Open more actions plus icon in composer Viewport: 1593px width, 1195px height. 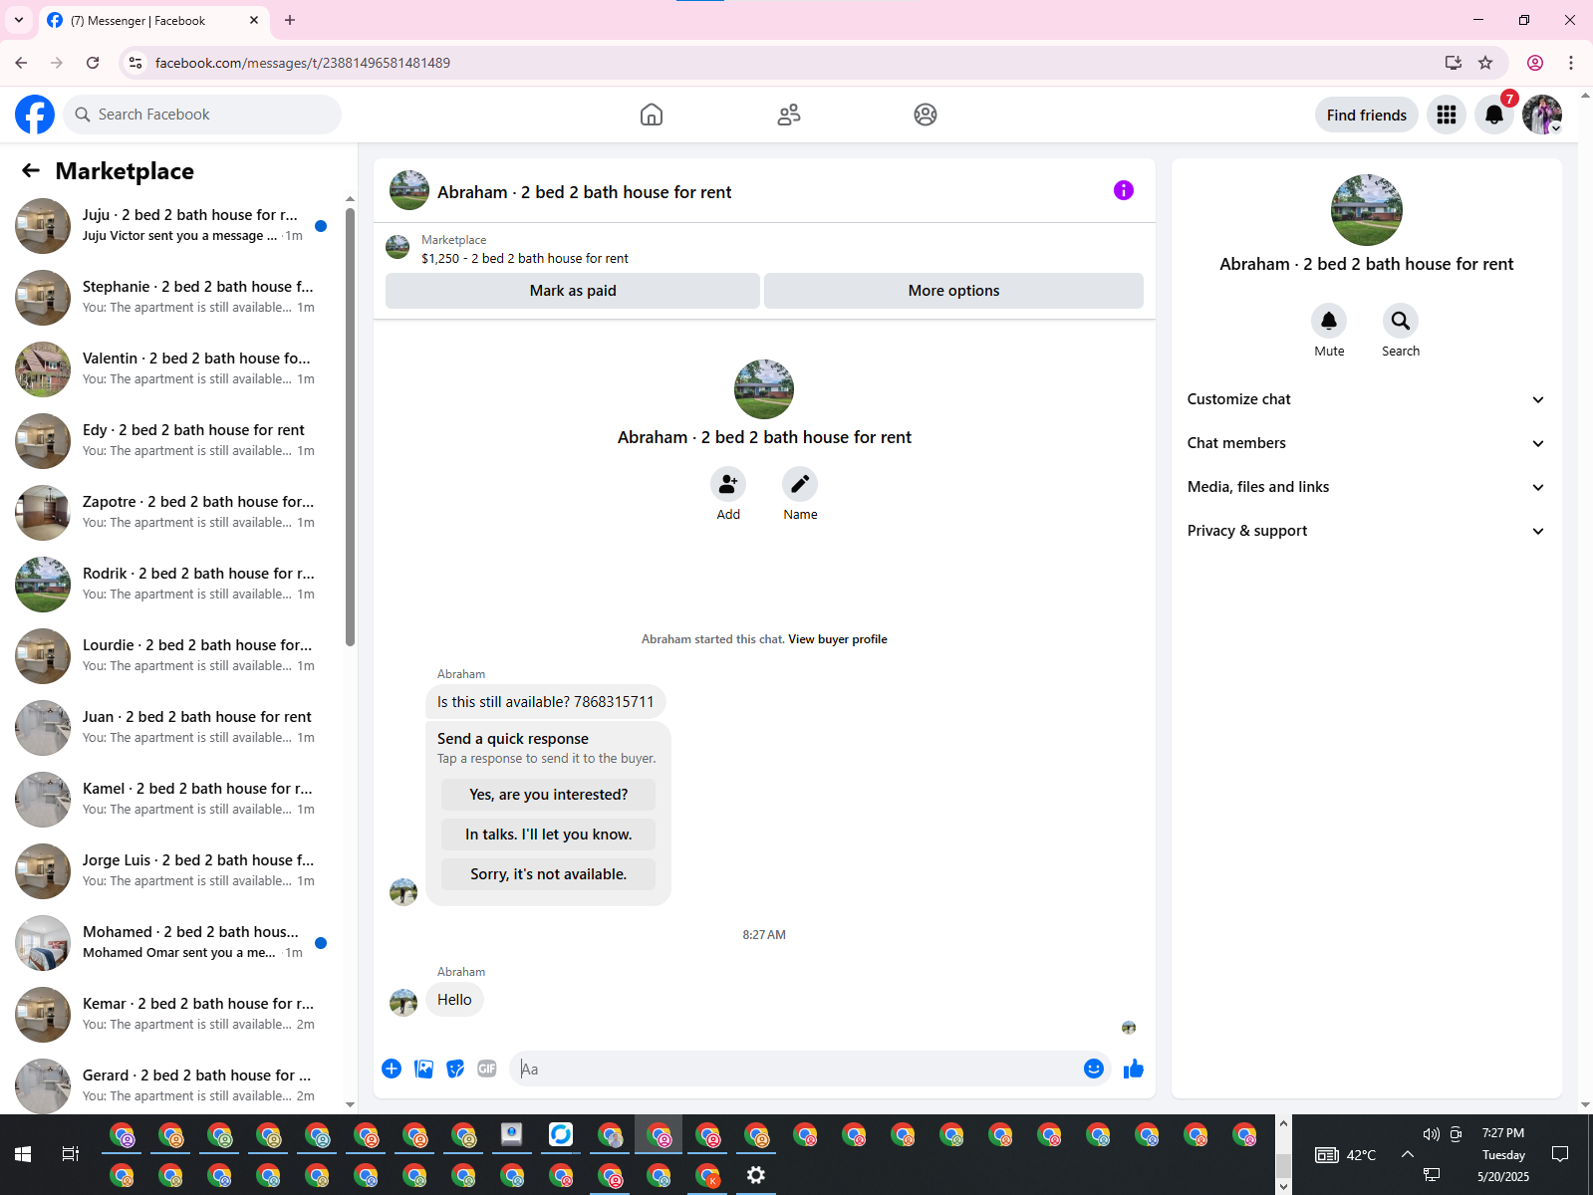coord(392,1069)
